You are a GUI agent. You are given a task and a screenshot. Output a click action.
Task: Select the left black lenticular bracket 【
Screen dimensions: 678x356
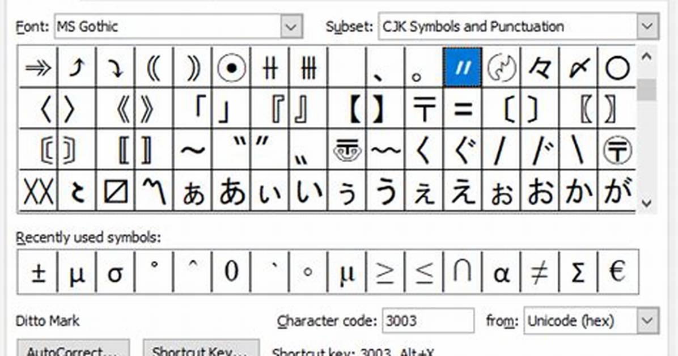[x=347, y=108]
